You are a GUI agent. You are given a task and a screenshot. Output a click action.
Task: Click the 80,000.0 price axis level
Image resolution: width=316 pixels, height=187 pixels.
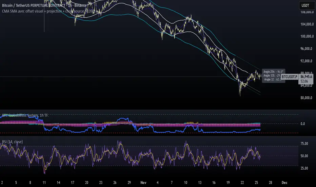[306, 98]
